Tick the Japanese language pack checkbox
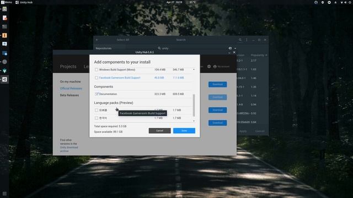 coord(97,110)
